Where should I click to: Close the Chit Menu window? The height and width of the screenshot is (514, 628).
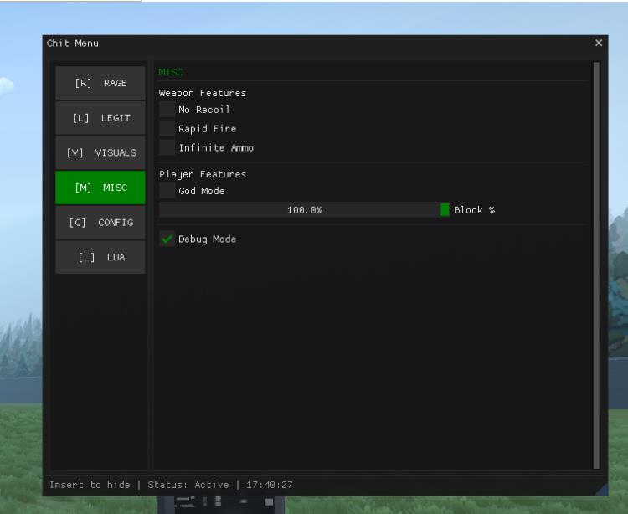(599, 43)
